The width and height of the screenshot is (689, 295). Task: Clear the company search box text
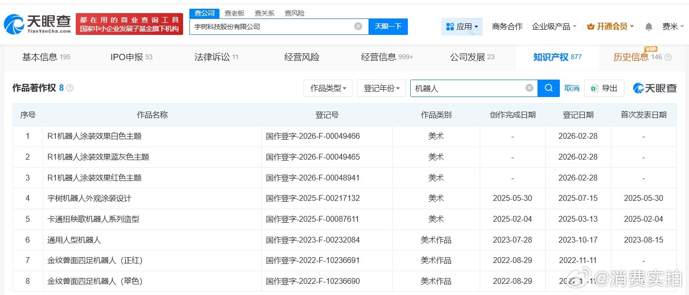(x=358, y=26)
